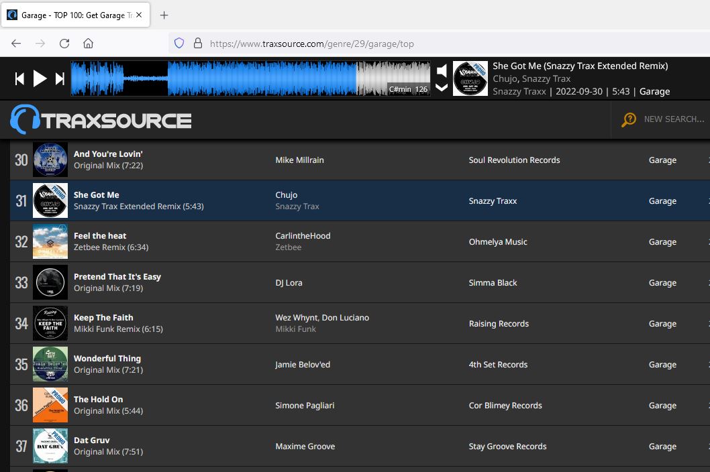
Task: Open cover art in player bar
Action: click(x=470, y=78)
